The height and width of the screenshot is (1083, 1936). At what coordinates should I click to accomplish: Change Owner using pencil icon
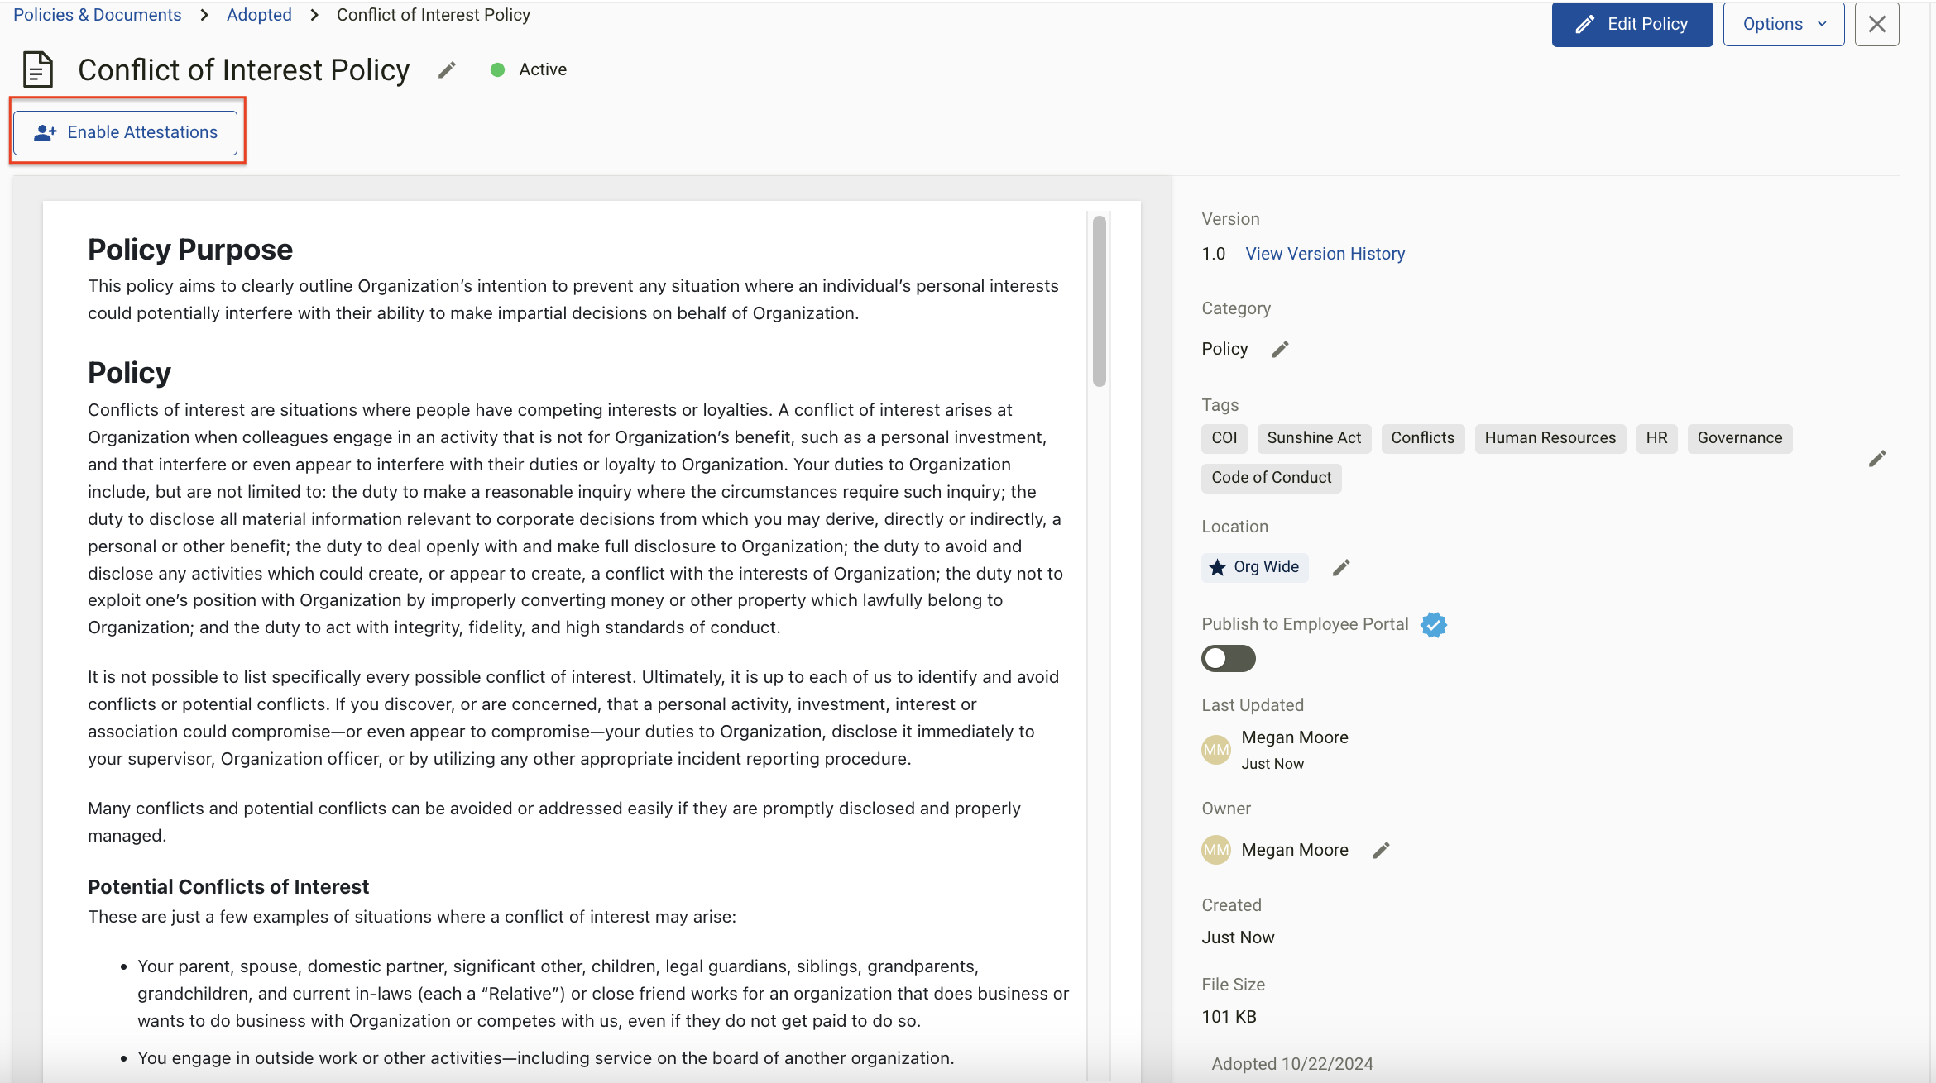coord(1381,850)
